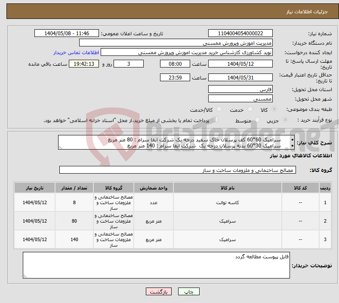Click the ردیف column header

325,188
